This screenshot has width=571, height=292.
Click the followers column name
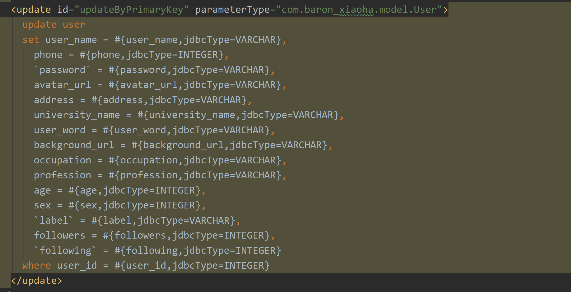pos(59,235)
